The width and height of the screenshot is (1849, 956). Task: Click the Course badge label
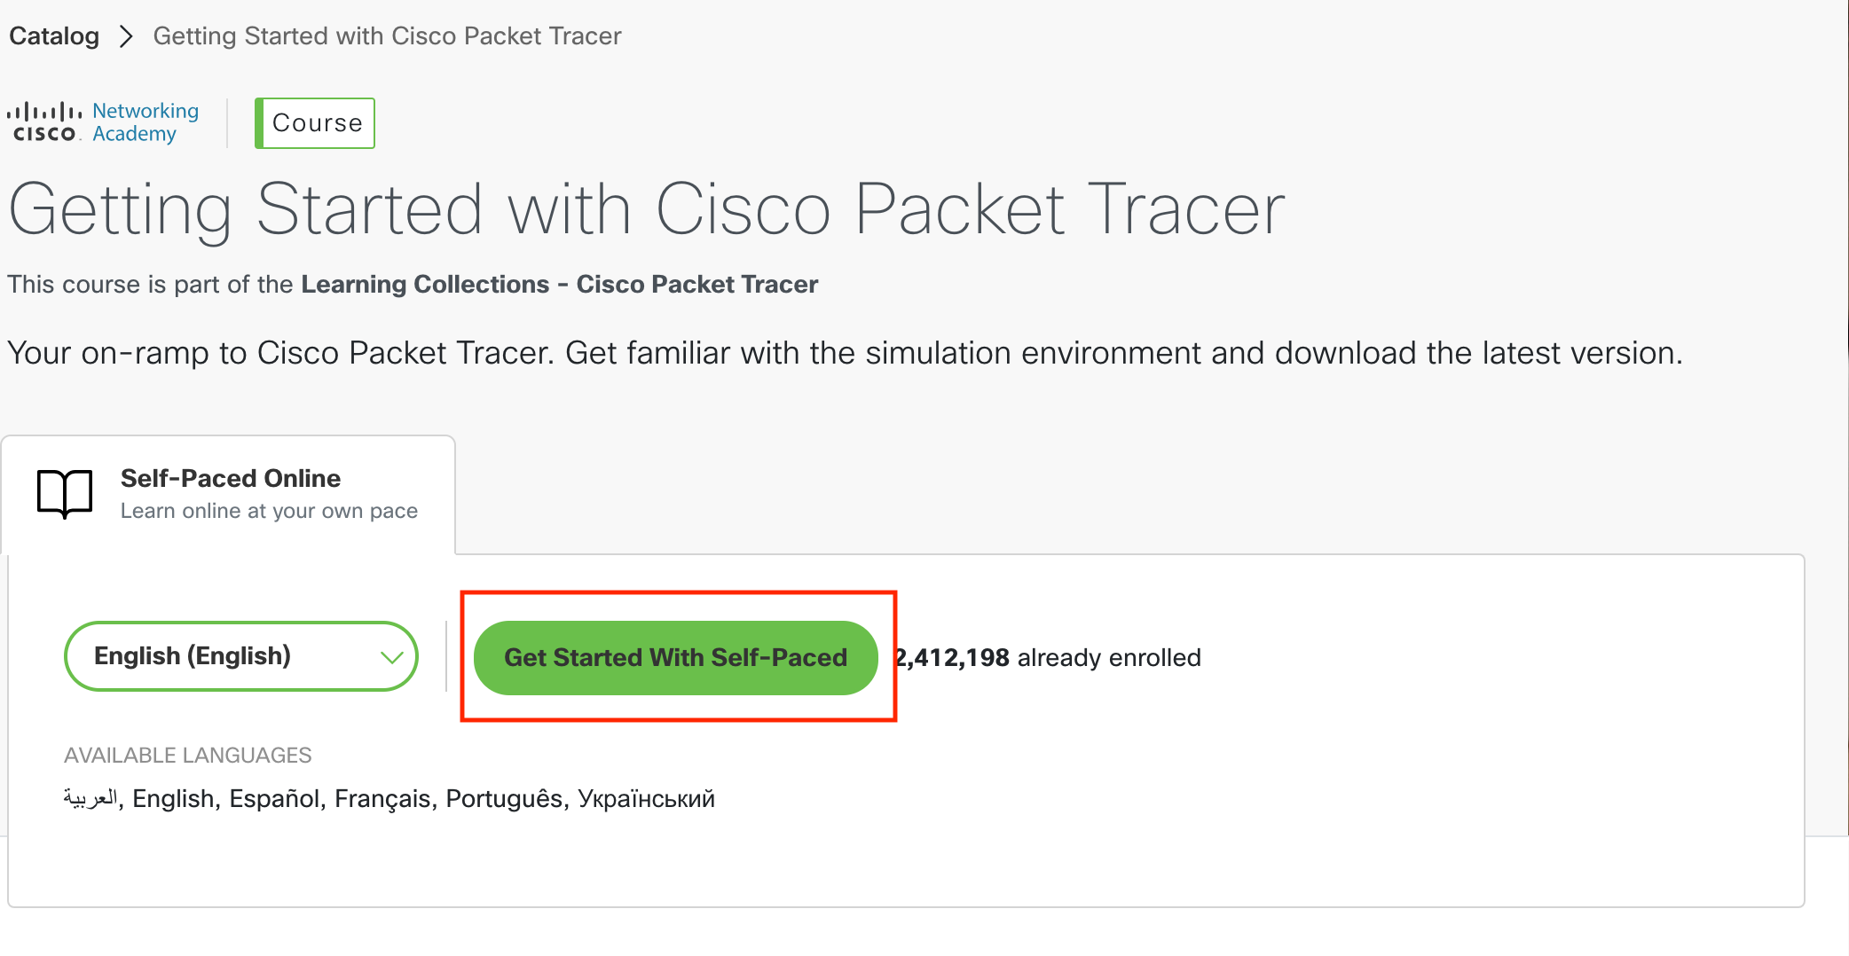click(316, 123)
